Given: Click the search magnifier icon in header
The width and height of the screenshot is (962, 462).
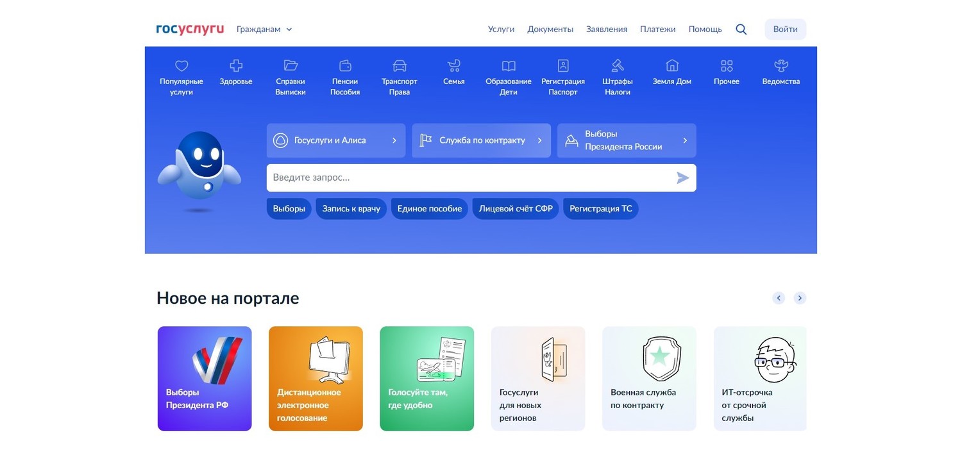Looking at the screenshot, I should 741,29.
